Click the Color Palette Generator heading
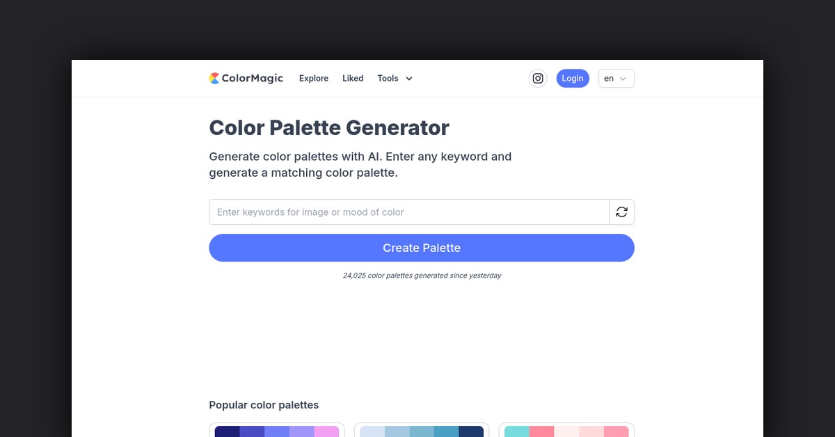The height and width of the screenshot is (437, 835). (x=328, y=128)
